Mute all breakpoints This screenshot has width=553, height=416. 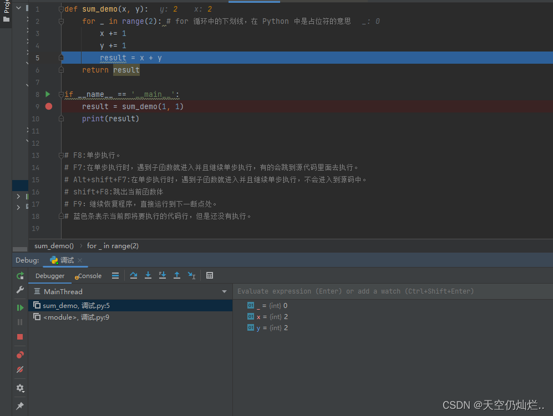tap(20, 369)
